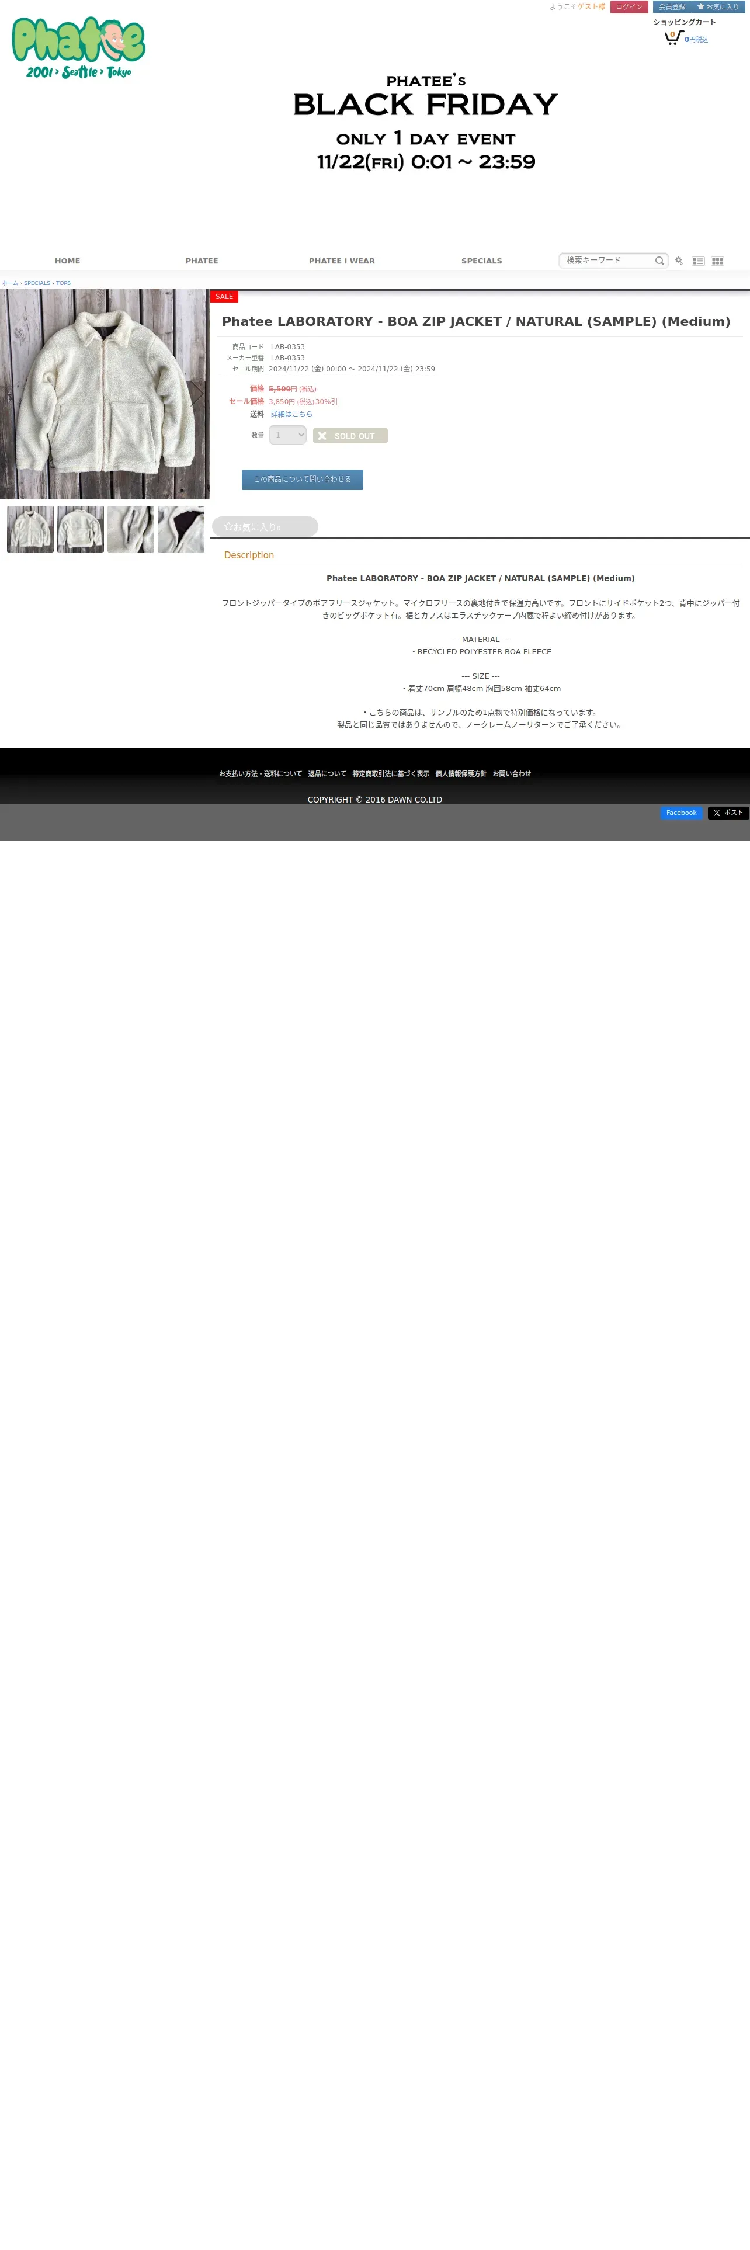Open お支払い方法・送料について footer link
The height and width of the screenshot is (2250, 750).
pyautogui.click(x=260, y=774)
